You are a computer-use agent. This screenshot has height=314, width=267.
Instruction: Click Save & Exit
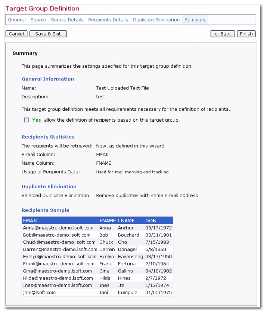tap(48, 34)
